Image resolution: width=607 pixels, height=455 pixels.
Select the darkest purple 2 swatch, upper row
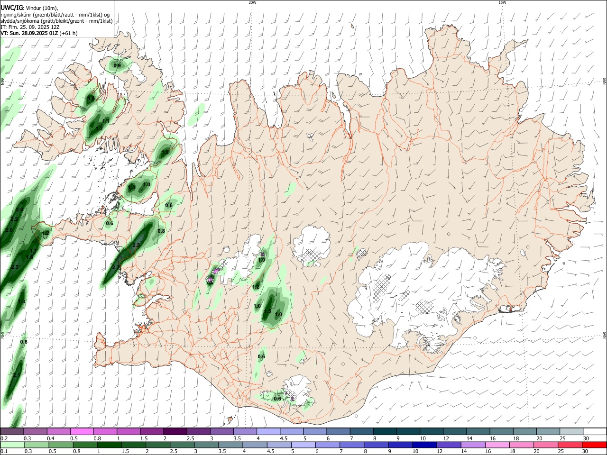coord(175,431)
